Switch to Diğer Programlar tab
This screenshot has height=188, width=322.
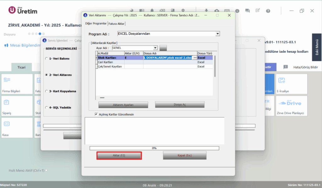(x=96, y=24)
